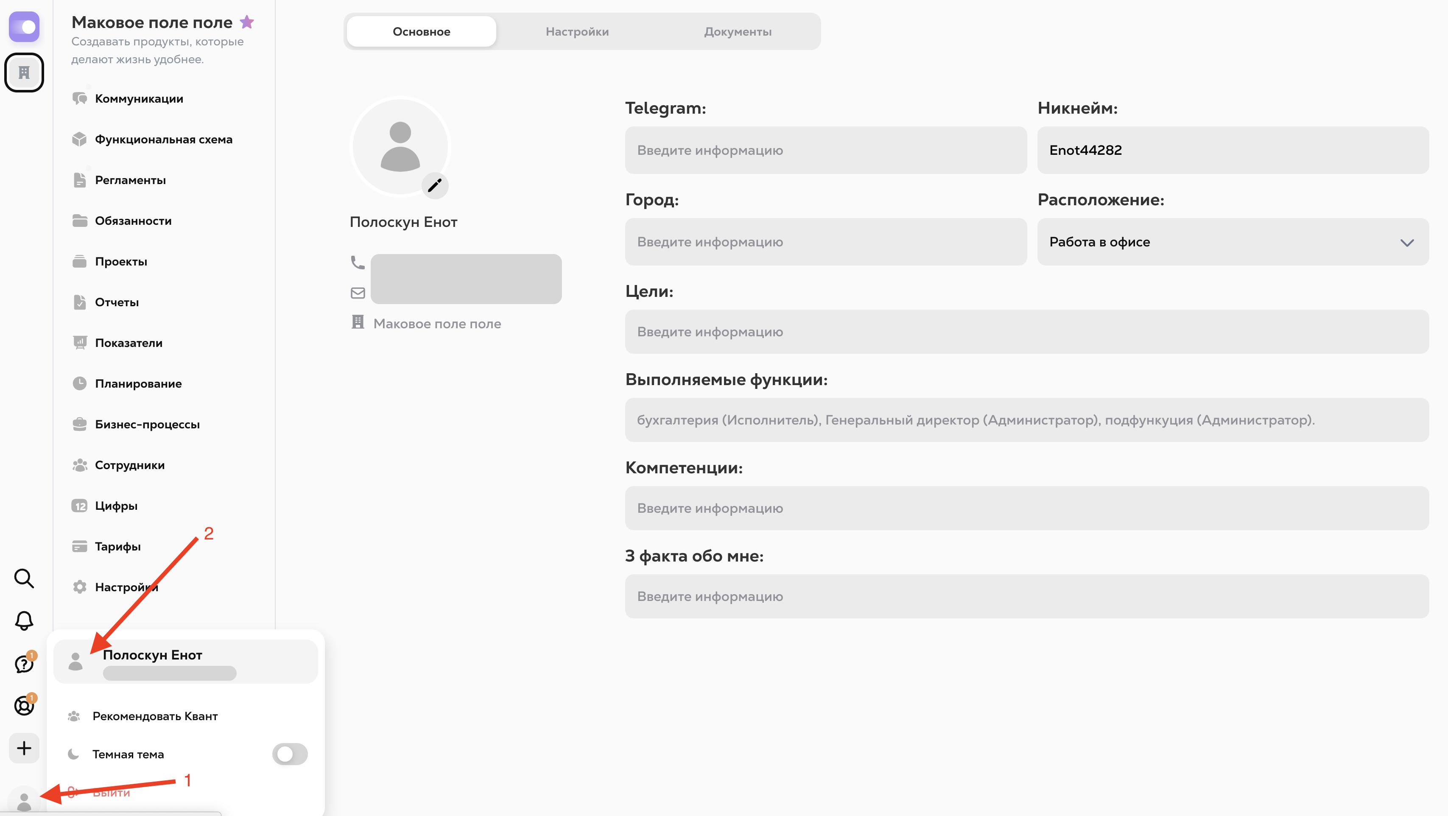
Task: Switch to the Документы tab
Action: point(738,31)
